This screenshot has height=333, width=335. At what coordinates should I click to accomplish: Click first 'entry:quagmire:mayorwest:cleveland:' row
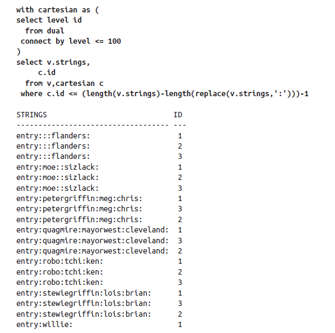[x=92, y=230]
